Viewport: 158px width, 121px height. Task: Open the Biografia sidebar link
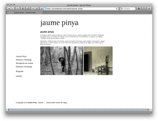19,71
